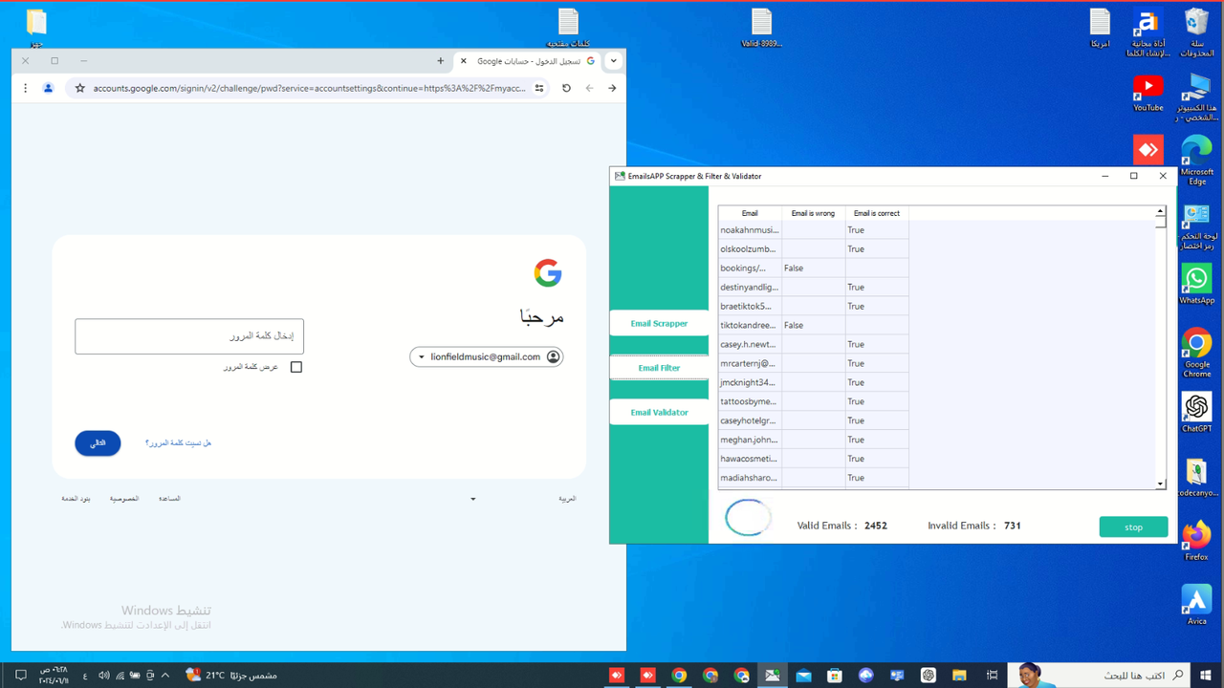Expand the lionfieldmusic@gmail.com account chip
Viewport: 1224px width, 688px height.
(x=486, y=356)
